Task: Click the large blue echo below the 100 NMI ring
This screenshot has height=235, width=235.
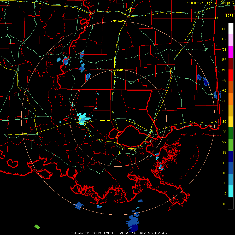Action: point(133,223)
